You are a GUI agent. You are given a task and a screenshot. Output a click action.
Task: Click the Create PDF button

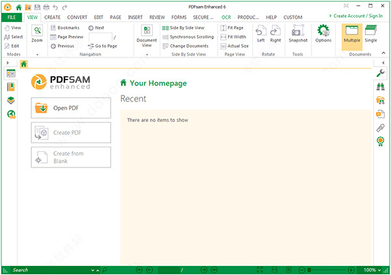71,133
